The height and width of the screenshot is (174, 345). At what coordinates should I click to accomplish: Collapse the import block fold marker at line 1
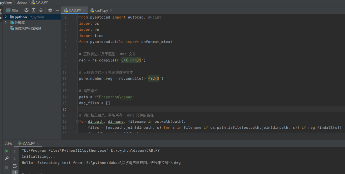(77, 17)
